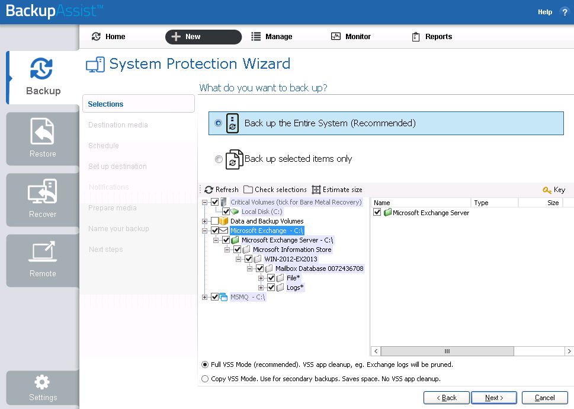Image resolution: width=574 pixels, height=409 pixels.
Task: Click horizontal scrollbar thumb in right list
Action: 447,351
